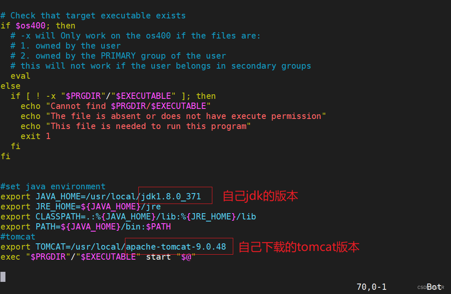Click the 'export PATH=${JAVA_HOME}/bin' line
This screenshot has height=294, width=451.
86,227
